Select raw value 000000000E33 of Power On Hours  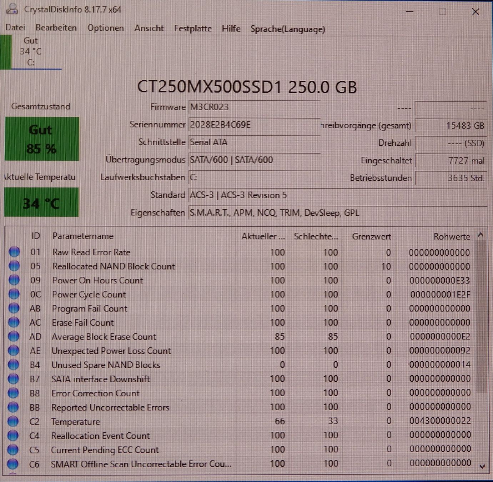tap(440, 280)
